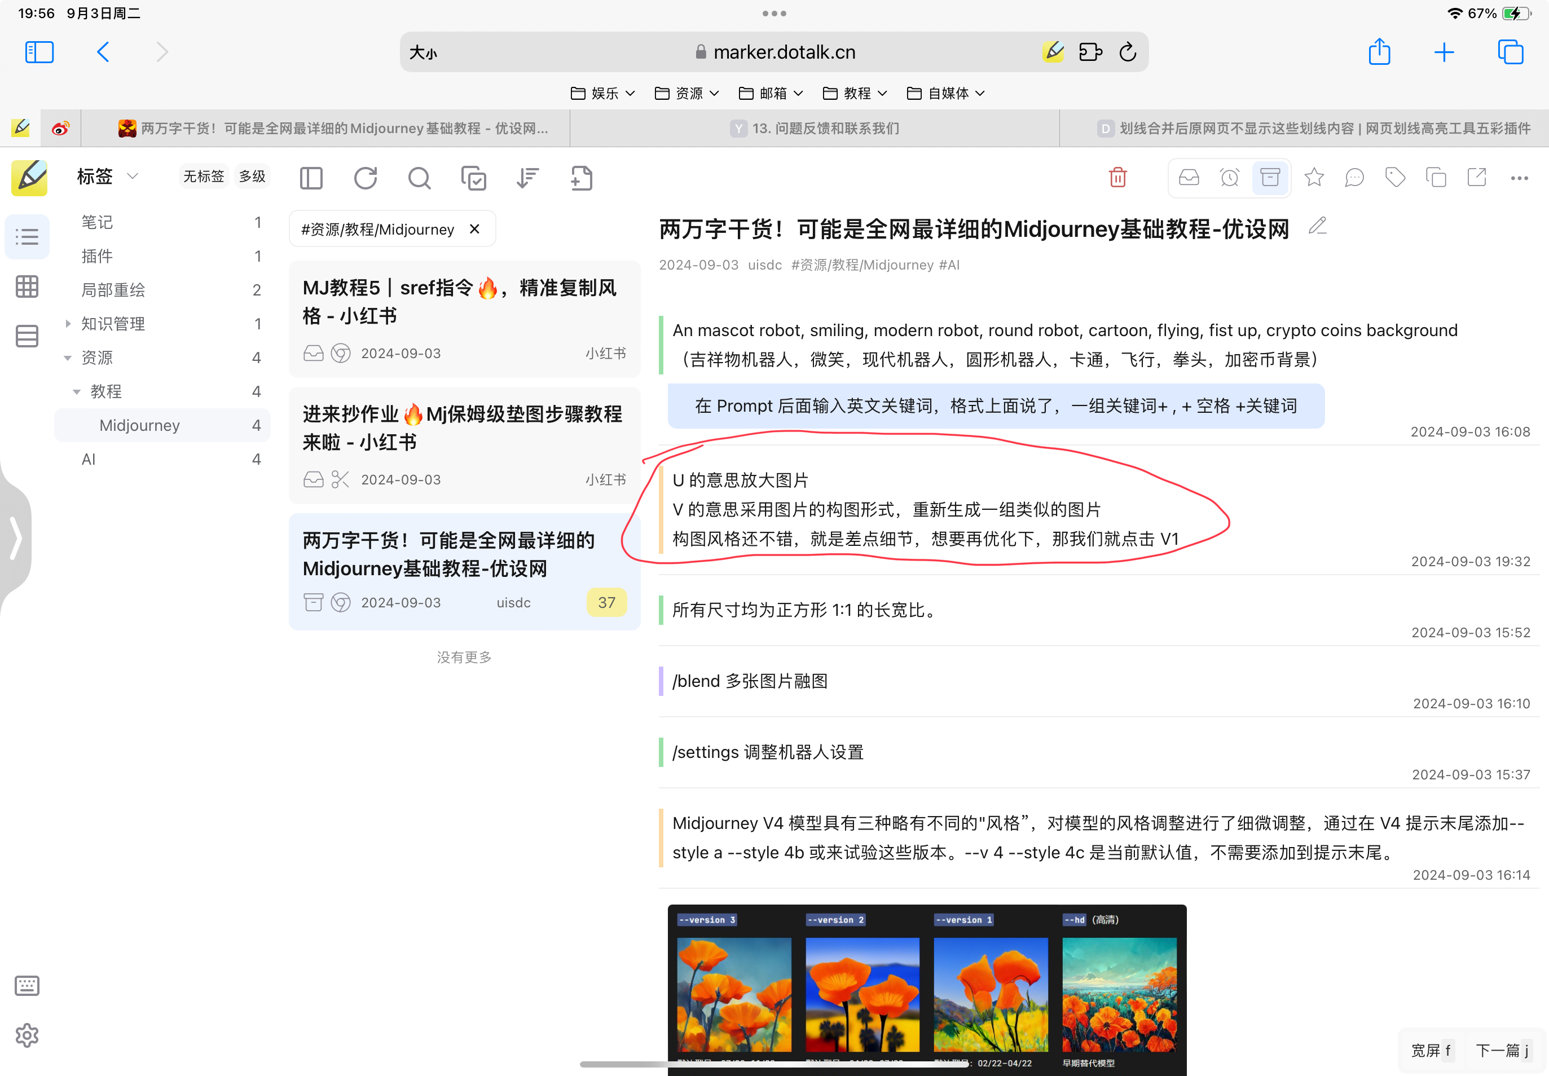Open the 教程 bookmarks folder dropdown
The width and height of the screenshot is (1549, 1076).
855,93
